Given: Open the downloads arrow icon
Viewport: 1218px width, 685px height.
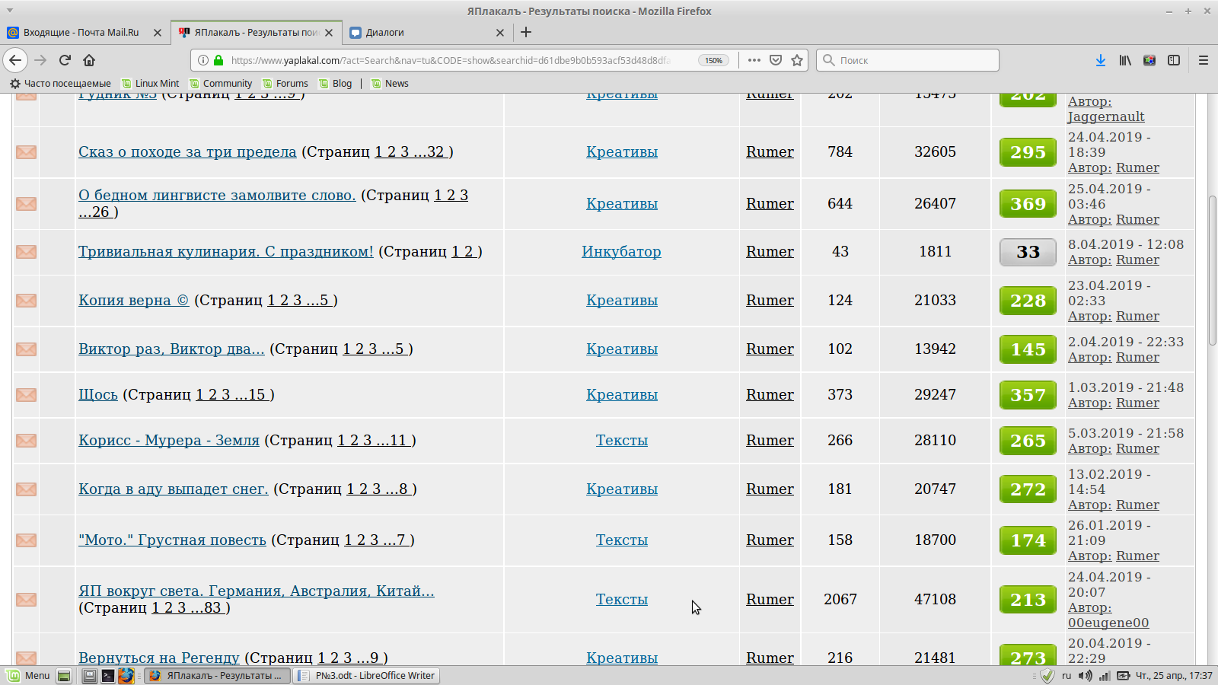Looking at the screenshot, I should 1101,60.
